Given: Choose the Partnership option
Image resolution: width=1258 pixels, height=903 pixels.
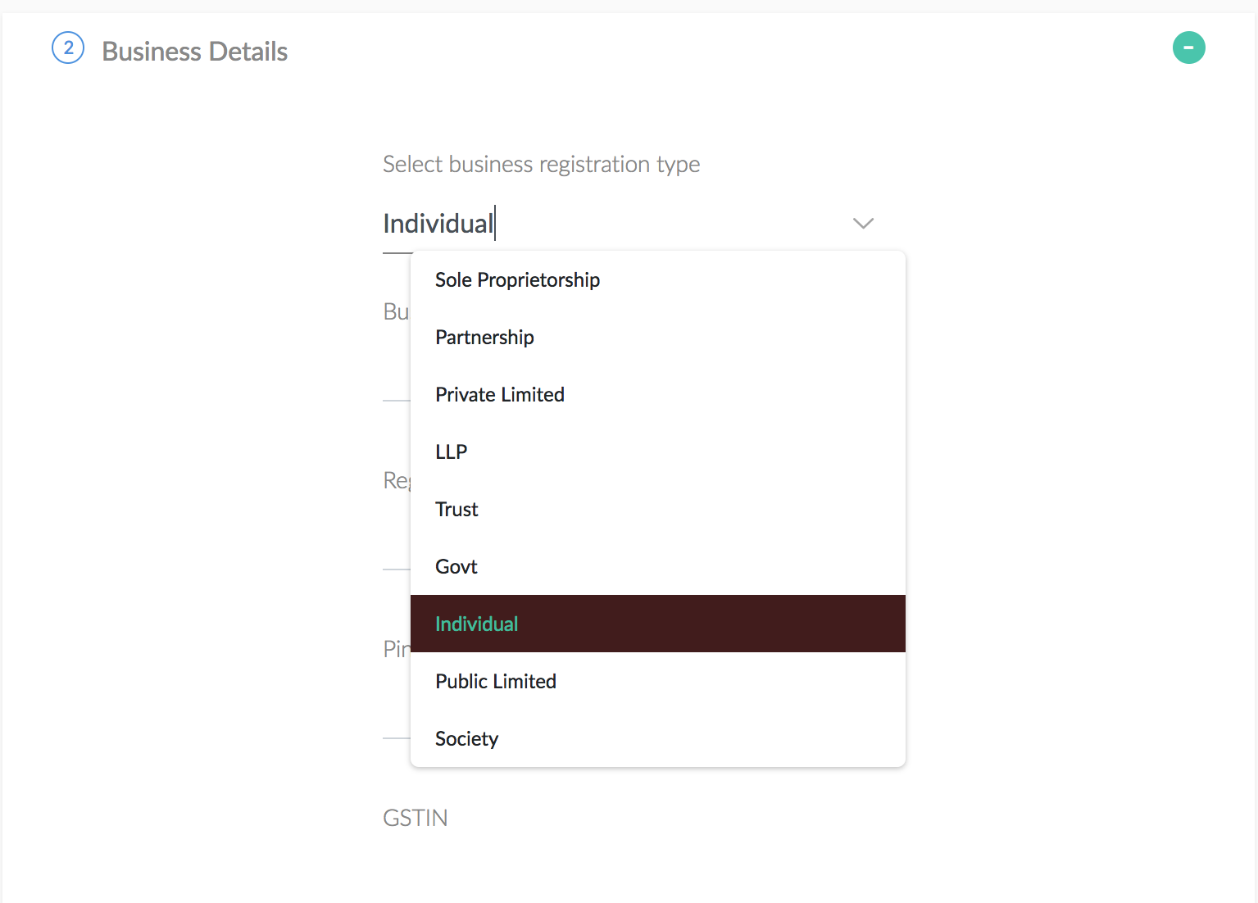Looking at the screenshot, I should coord(658,337).
